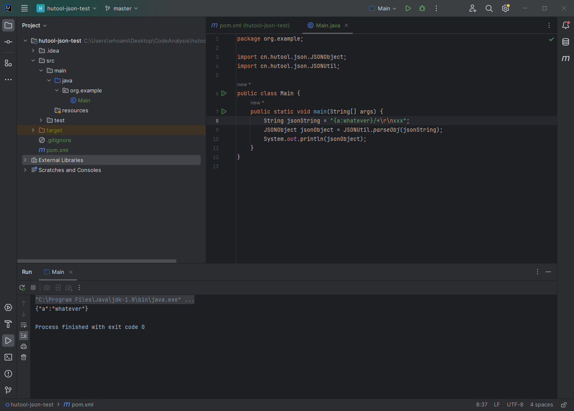Select pom.xml in project tree
Viewport: 574px width, 411px height.
[x=54, y=150]
